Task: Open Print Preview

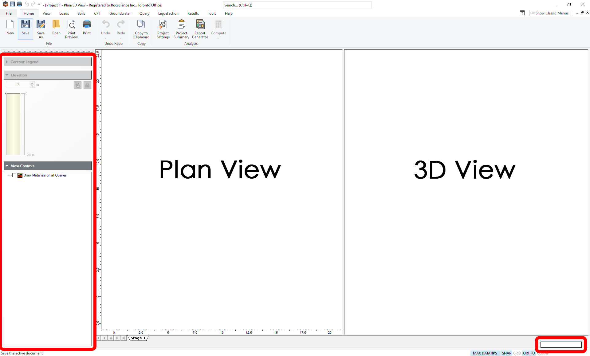Action: (x=71, y=29)
